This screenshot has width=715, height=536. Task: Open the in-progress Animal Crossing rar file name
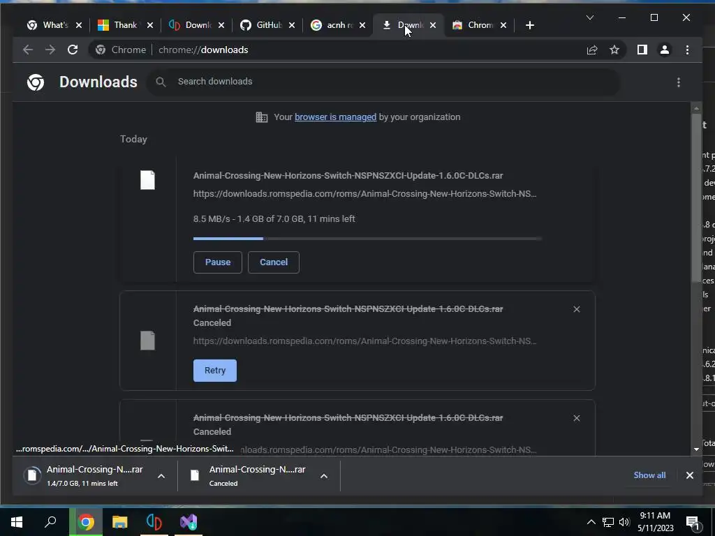pos(348,175)
